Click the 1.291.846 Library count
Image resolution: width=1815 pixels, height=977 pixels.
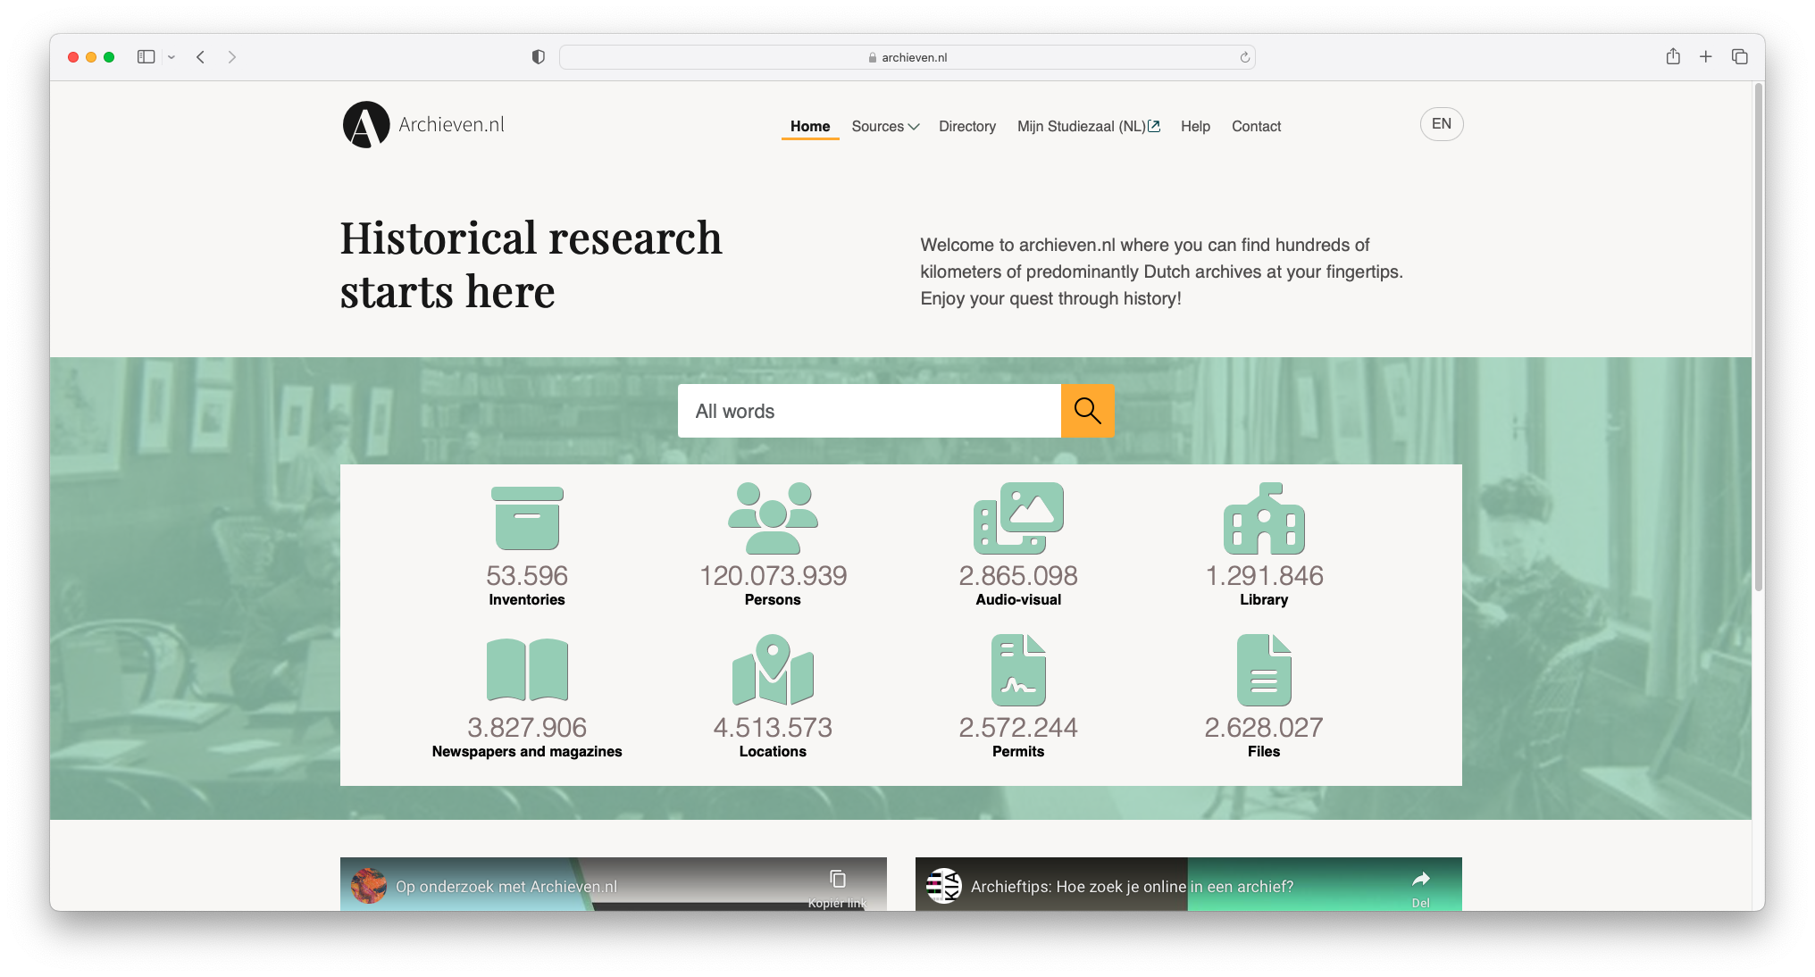pos(1264,576)
